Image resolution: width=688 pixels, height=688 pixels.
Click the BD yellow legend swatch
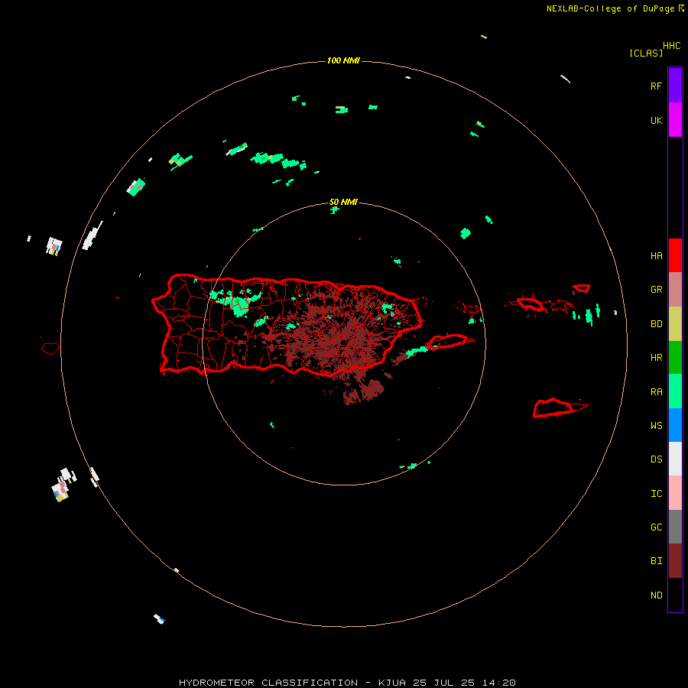[x=675, y=324]
